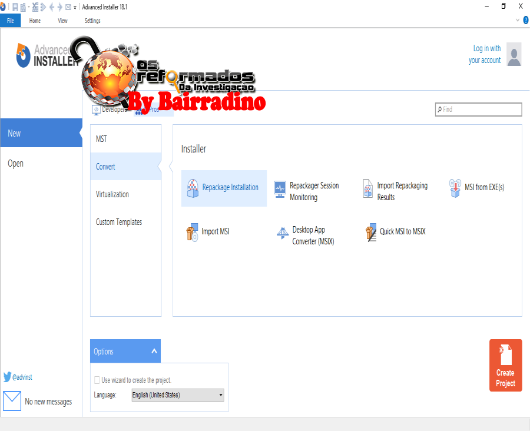
Task: Click the user avatar icon
Action: coord(514,54)
